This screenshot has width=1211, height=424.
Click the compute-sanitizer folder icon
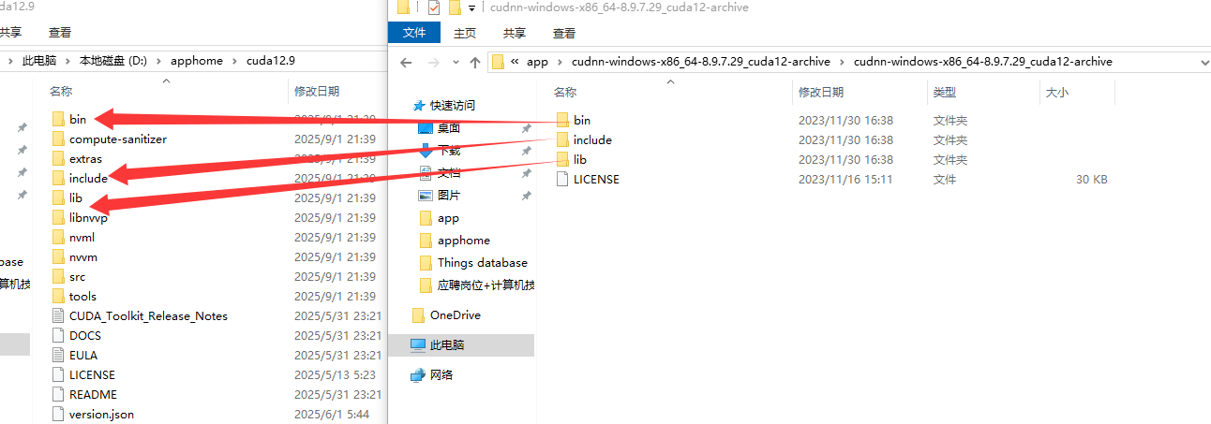point(58,139)
